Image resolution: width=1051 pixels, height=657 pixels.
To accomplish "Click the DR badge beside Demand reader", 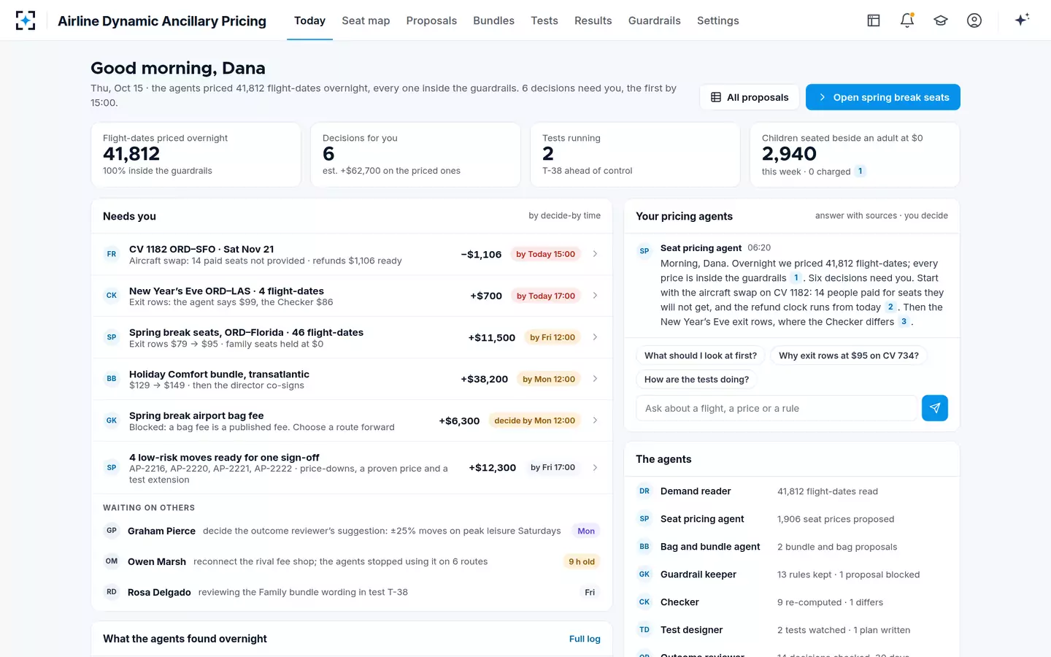I will 644,491.
